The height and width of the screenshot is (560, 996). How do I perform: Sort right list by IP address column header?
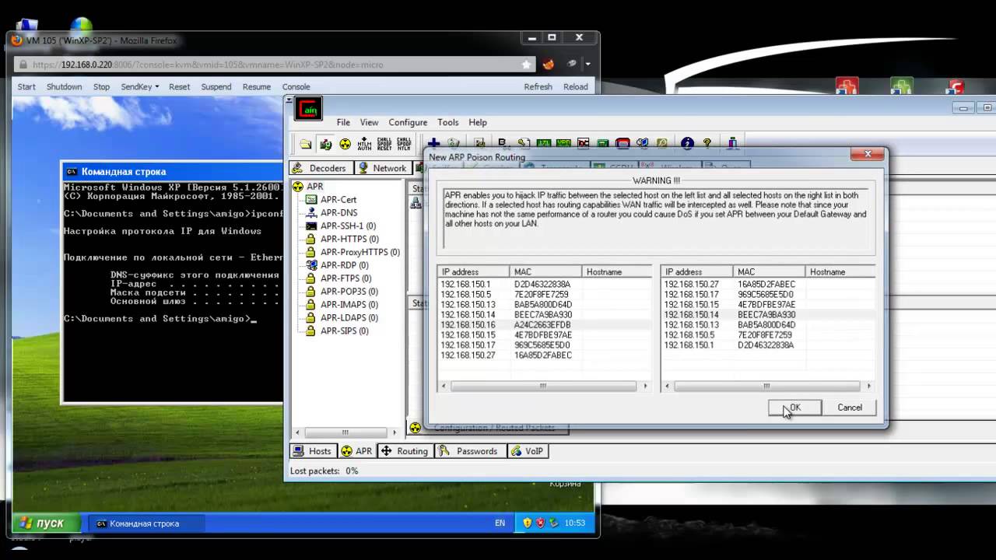696,272
